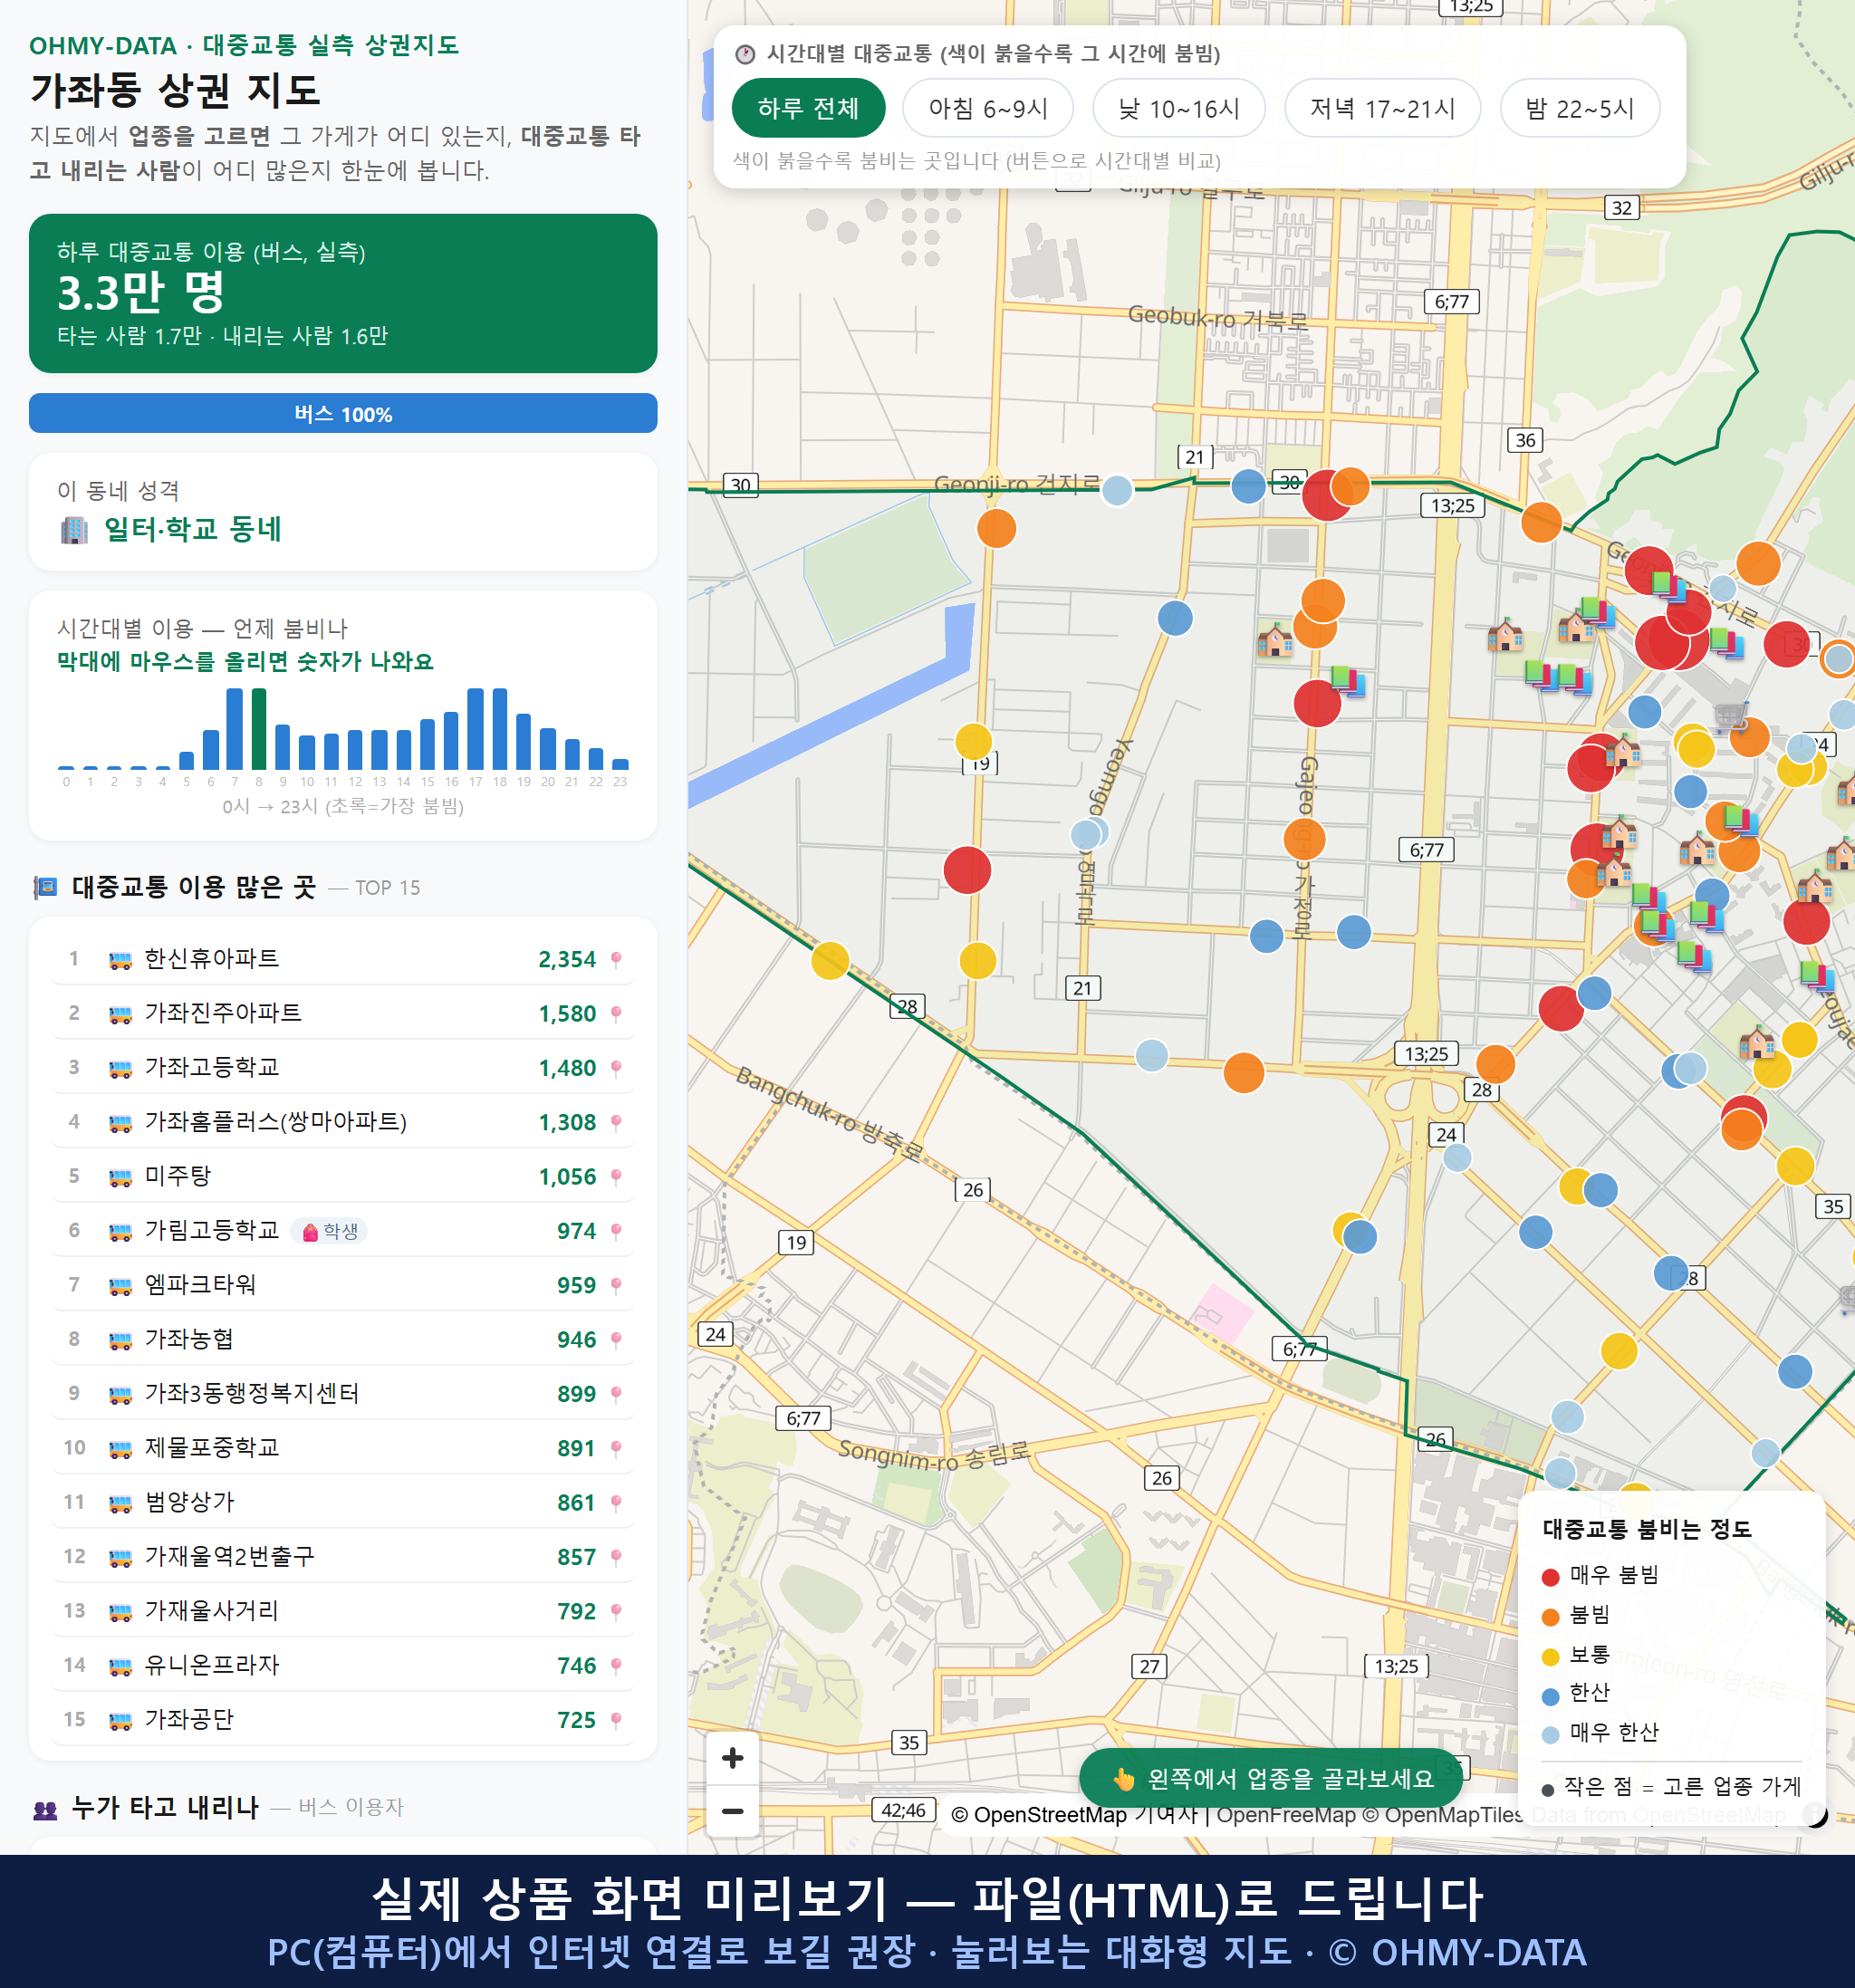
Task: Click the light-blue 매우 한산 legend dot
Action: (x=1550, y=1735)
